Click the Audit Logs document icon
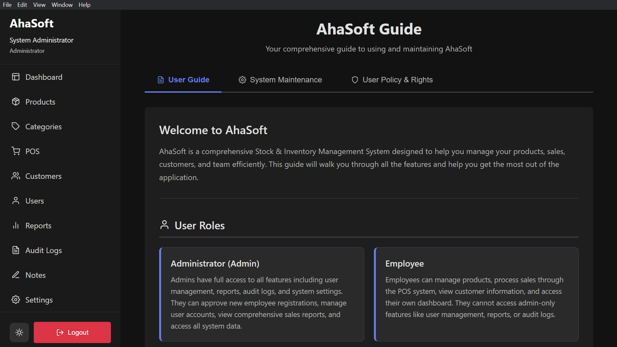Image resolution: width=617 pixels, height=347 pixels. pyautogui.click(x=15, y=250)
